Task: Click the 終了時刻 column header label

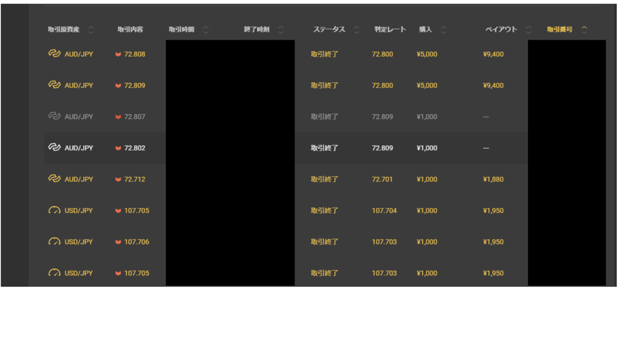Action: [257, 29]
